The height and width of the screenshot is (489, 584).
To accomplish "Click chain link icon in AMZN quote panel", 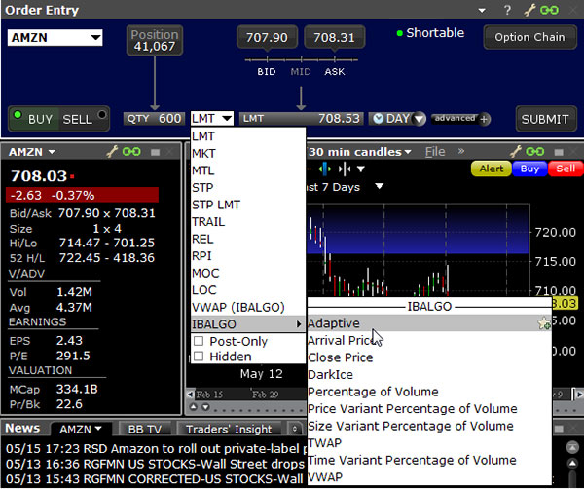I will [x=131, y=151].
